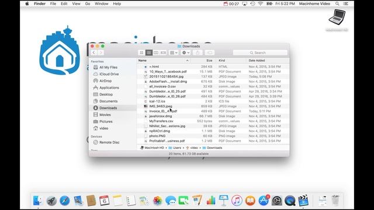Open the Go menu
Viewport: 374px width, 210px height.
[x=88, y=3]
